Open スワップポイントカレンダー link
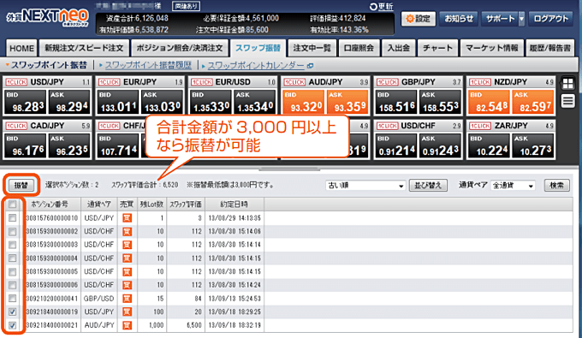The height and width of the screenshot is (338, 582). tap(256, 66)
